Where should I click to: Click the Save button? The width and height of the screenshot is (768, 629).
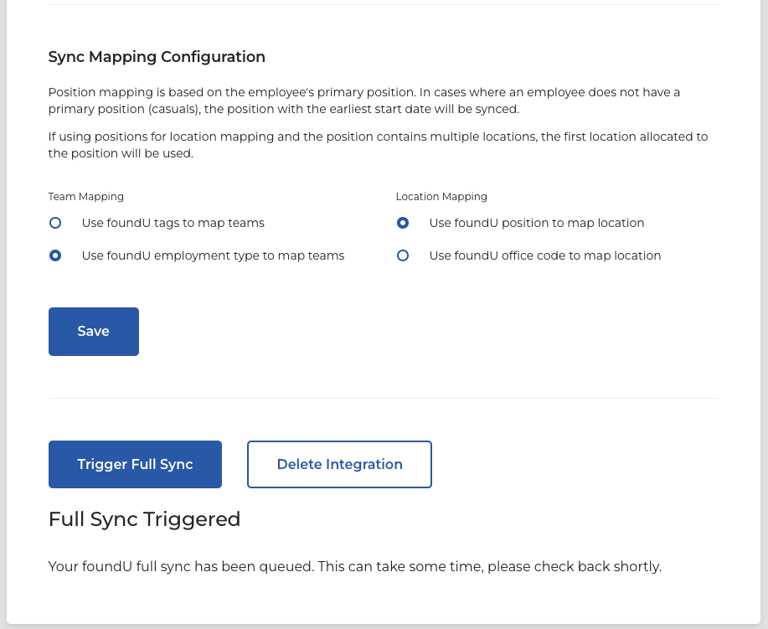click(94, 331)
